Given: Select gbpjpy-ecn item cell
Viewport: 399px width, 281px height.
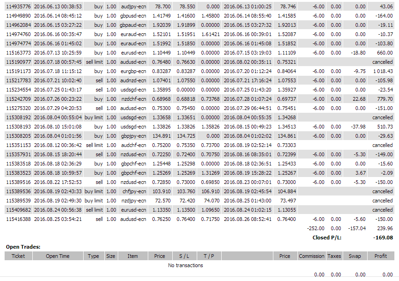Looking at the screenshot, I should pos(133,136).
